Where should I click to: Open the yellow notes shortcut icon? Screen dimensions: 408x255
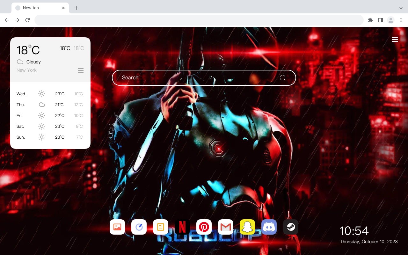[x=161, y=227]
